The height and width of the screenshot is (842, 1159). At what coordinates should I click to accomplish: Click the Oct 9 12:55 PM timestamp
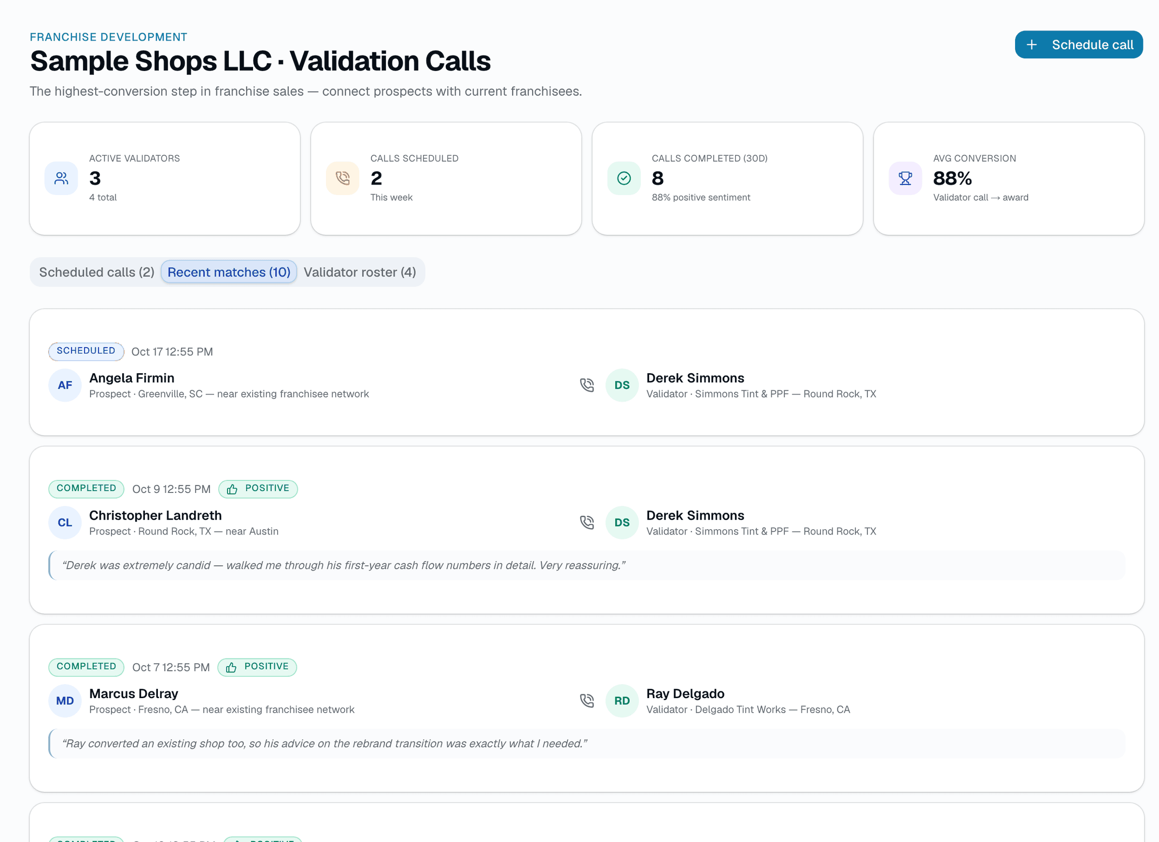(x=171, y=490)
